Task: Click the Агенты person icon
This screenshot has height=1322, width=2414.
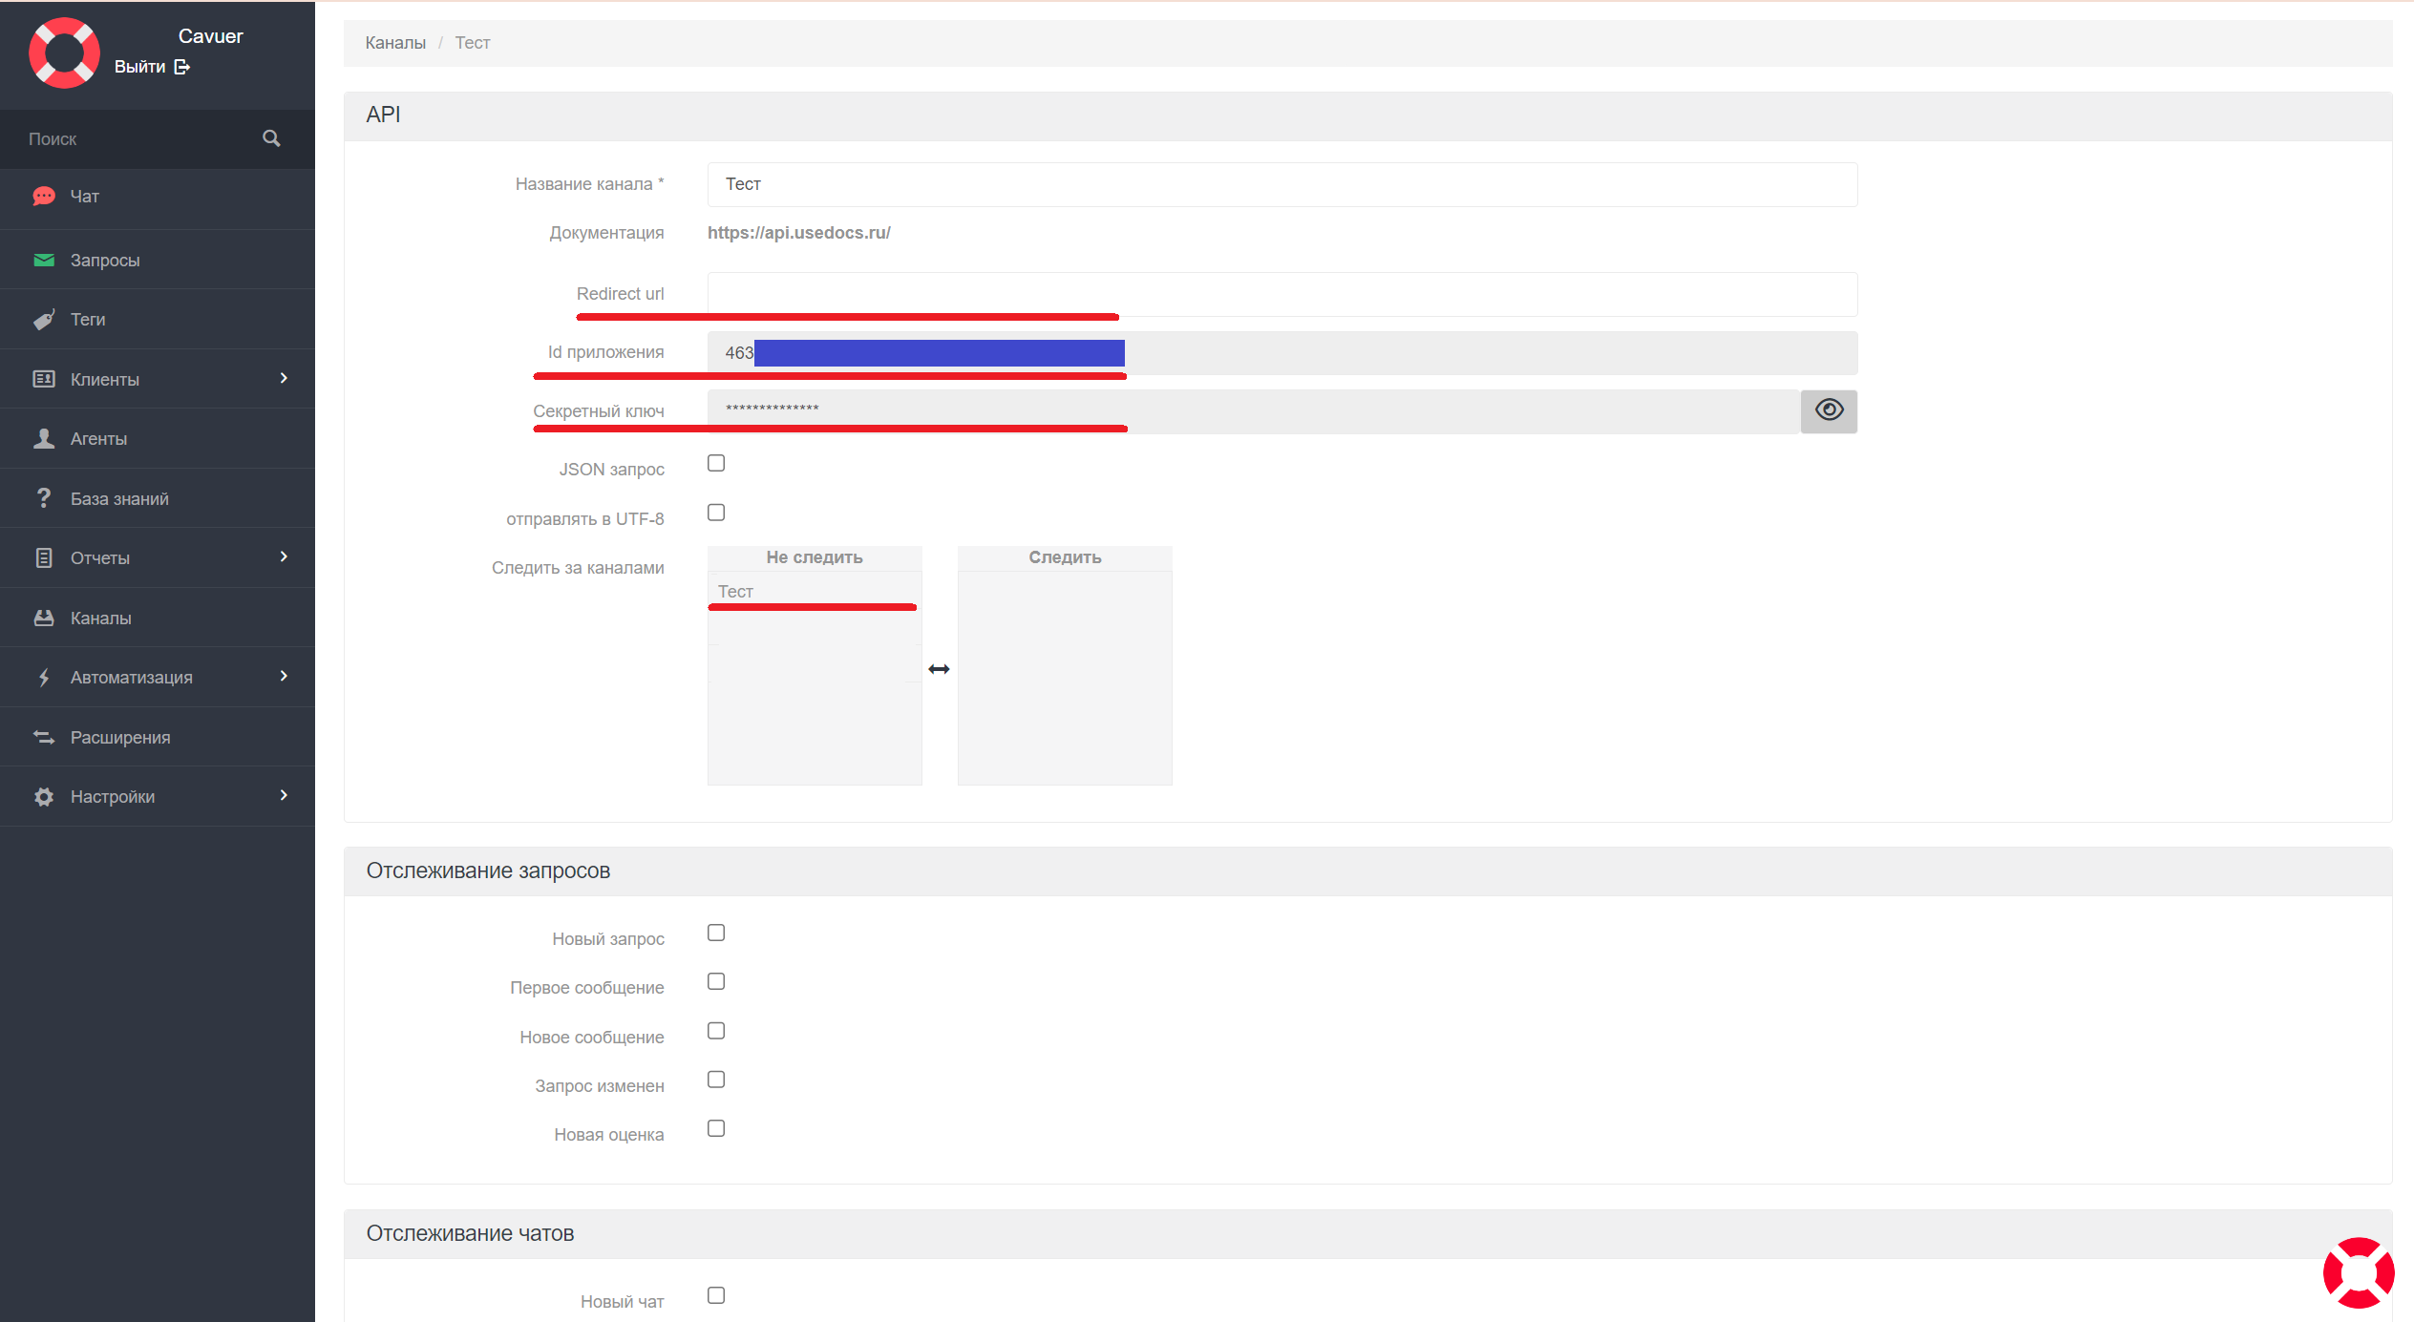Action: [44, 437]
